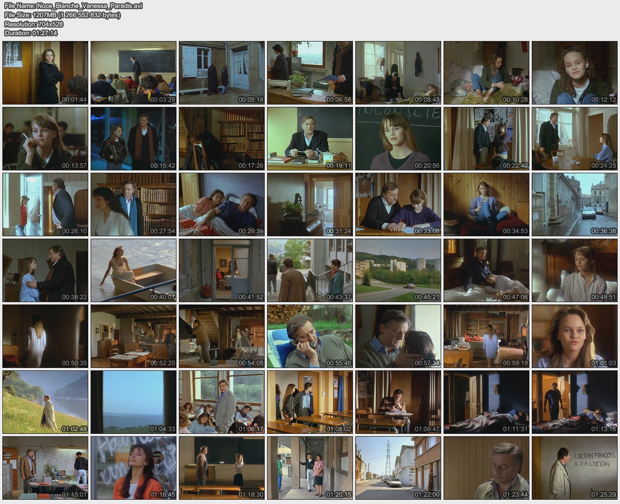Click the thumbnail at 01:23:44

(486, 468)
